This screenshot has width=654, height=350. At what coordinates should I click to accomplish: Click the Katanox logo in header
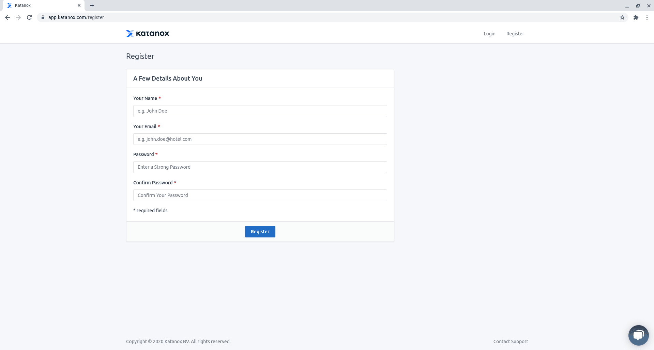(148, 33)
